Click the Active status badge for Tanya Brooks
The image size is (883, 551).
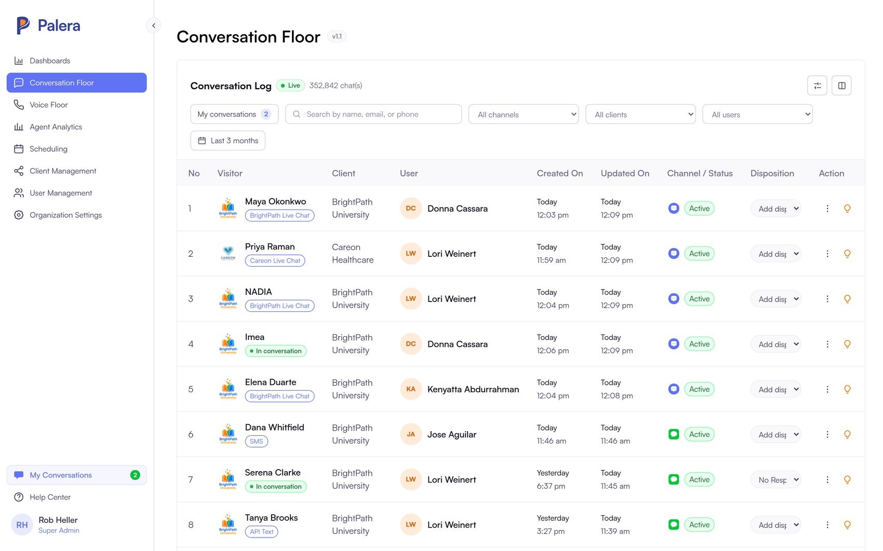[699, 525]
